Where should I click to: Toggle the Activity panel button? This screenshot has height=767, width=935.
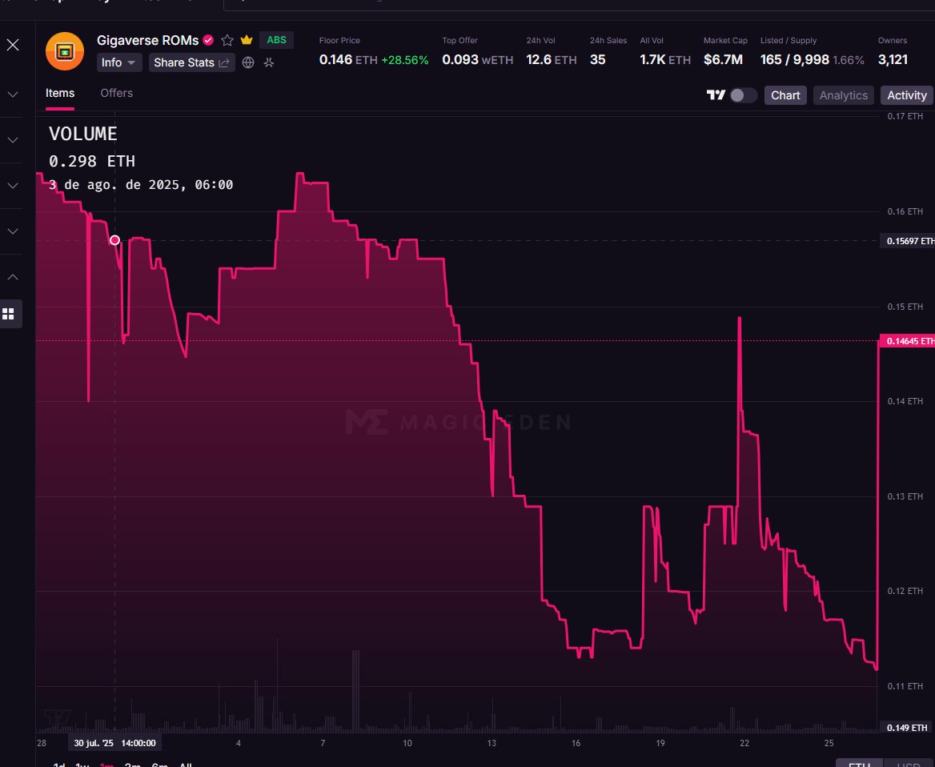(x=906, y=95)
